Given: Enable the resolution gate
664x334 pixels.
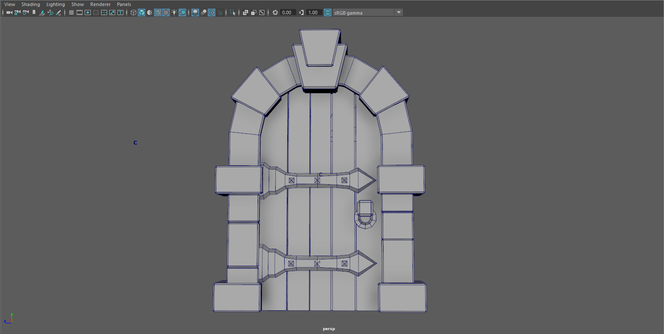Looking at the screenshot, I should click(x=87, y=12).
